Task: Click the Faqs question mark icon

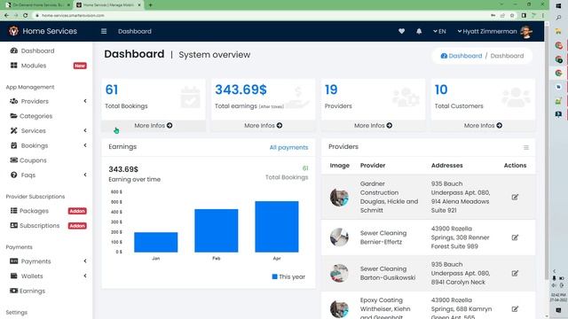Action: coord(14,175)
